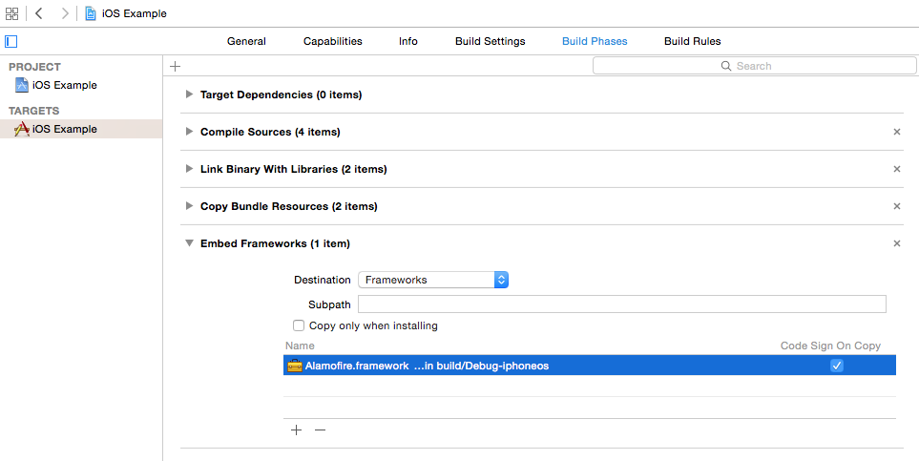Expand Target Dependencies section
This screenshot has width=919, height=461.
(x=190, y=94)
